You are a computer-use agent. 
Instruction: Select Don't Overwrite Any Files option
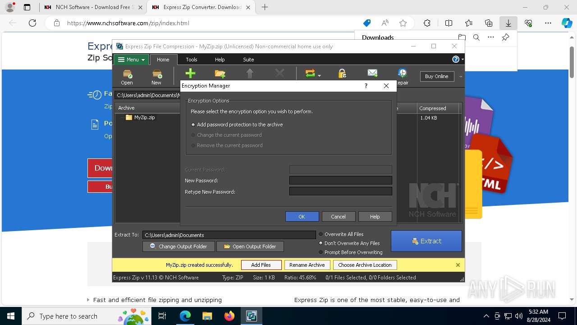(349, 243)
